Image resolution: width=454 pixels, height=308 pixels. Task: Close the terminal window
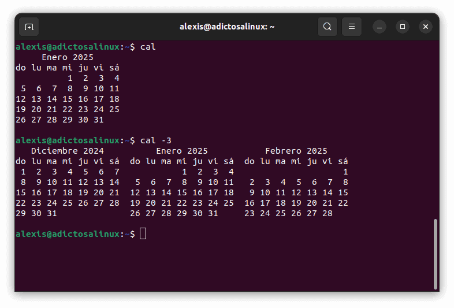point(426,27)
